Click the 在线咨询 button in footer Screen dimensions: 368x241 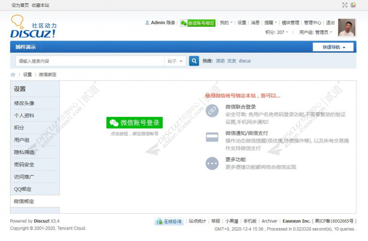coord(169,221)
